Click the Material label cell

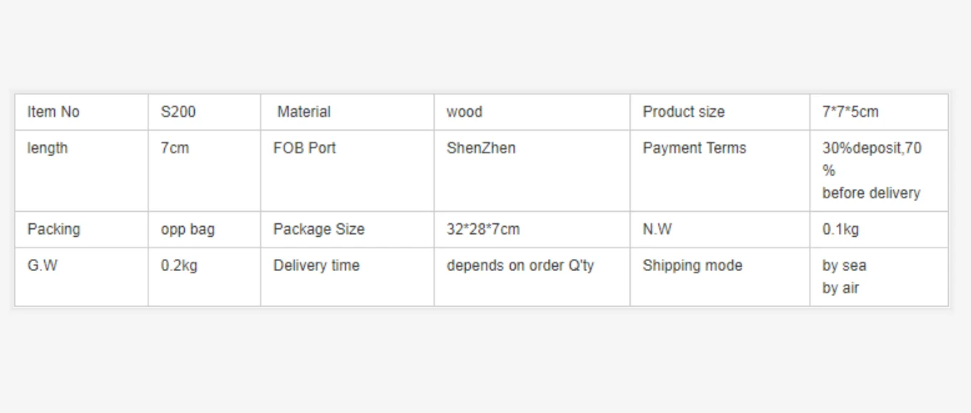click(347, 112)
